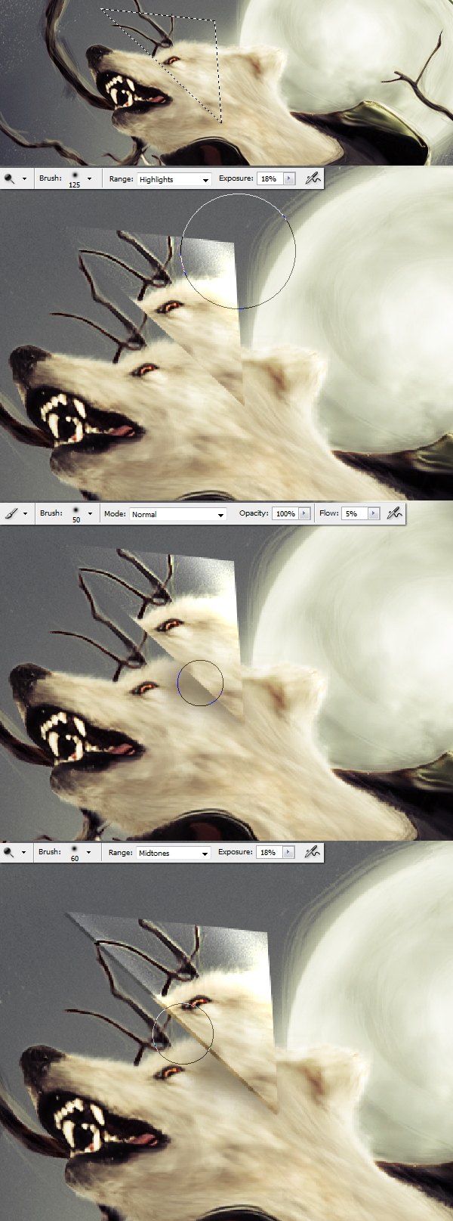Toggle airbrush icon beside the Flow field
453x1221 pixels.
point(394,513)
